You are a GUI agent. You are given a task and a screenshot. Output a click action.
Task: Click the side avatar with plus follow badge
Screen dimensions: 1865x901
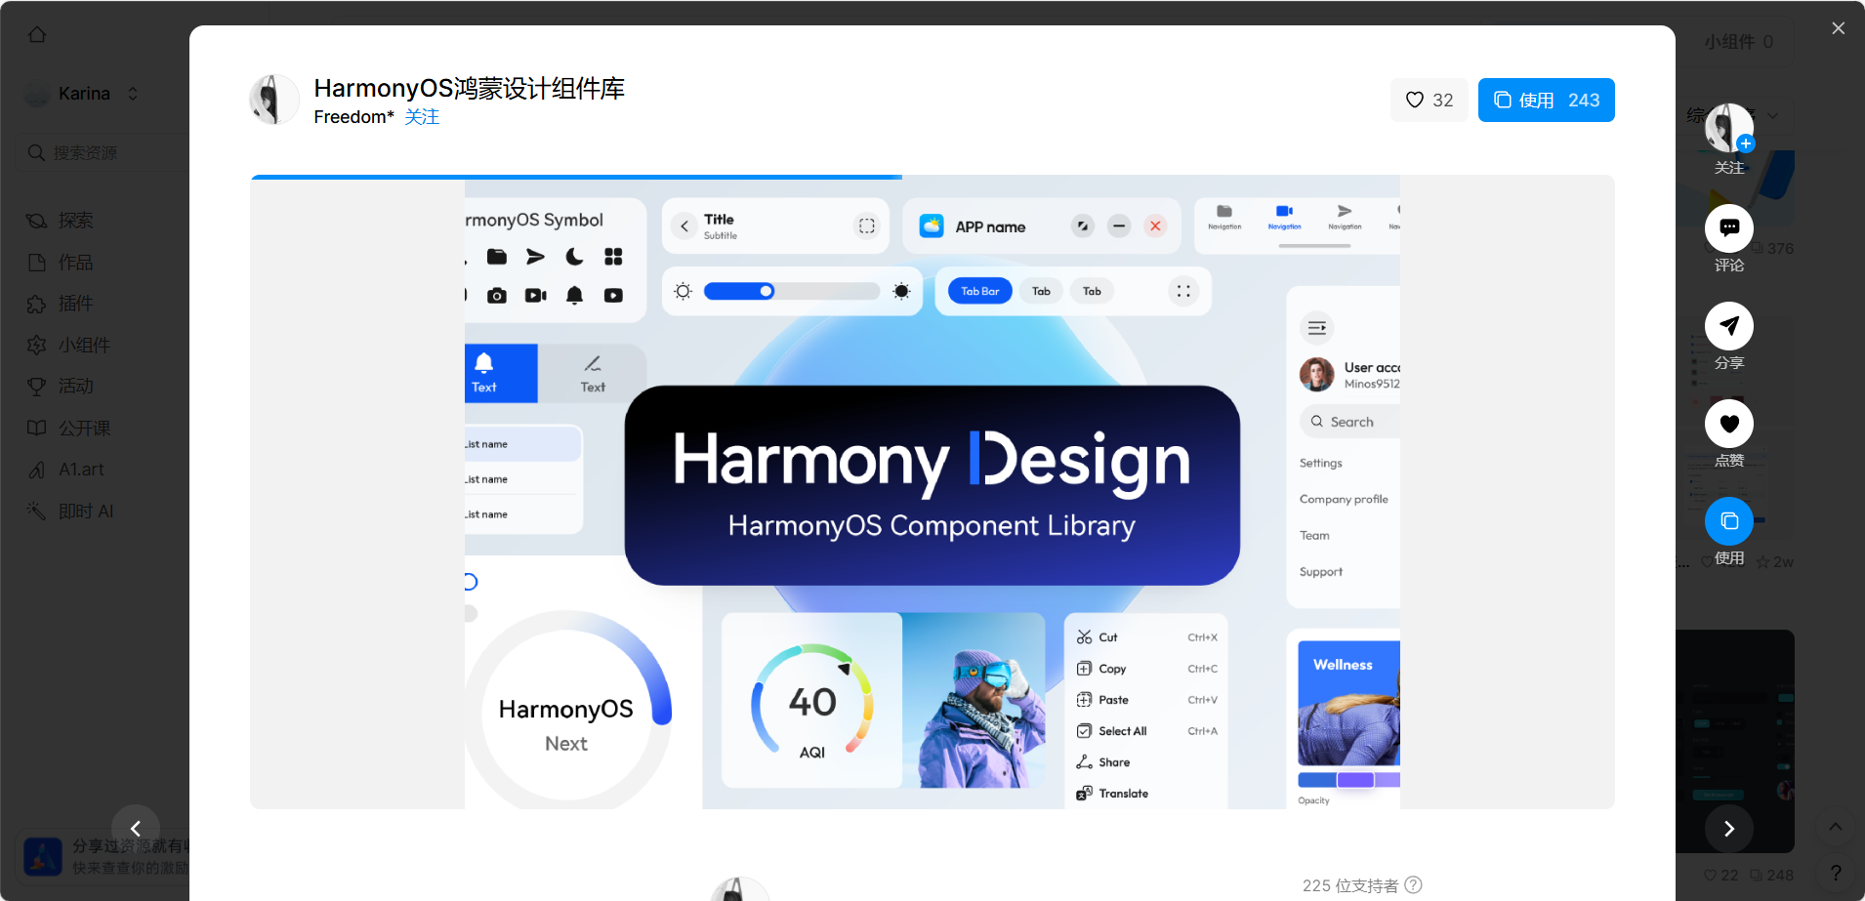point(1728,129)
